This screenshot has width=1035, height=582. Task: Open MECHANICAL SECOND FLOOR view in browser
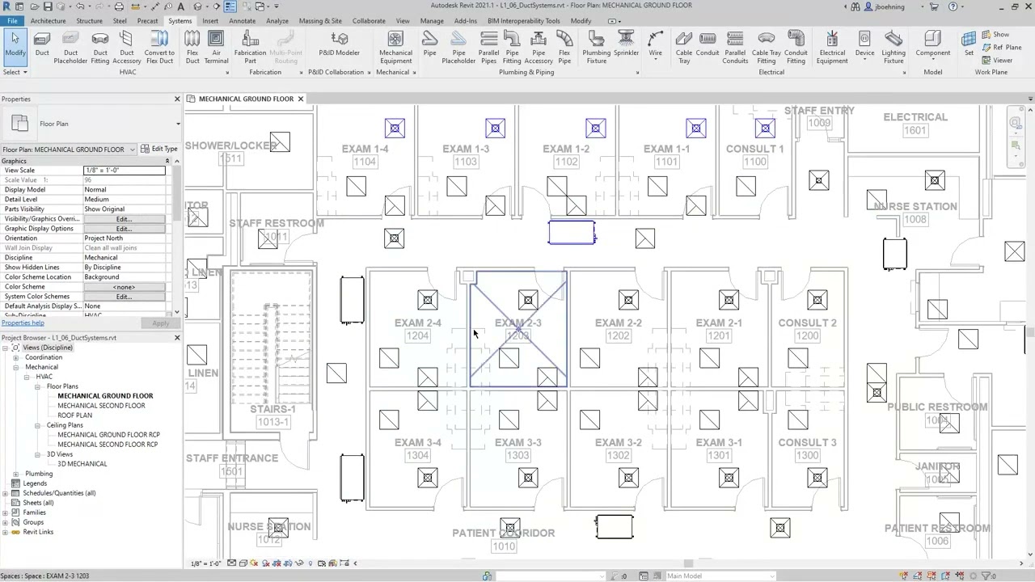(101, 406)
